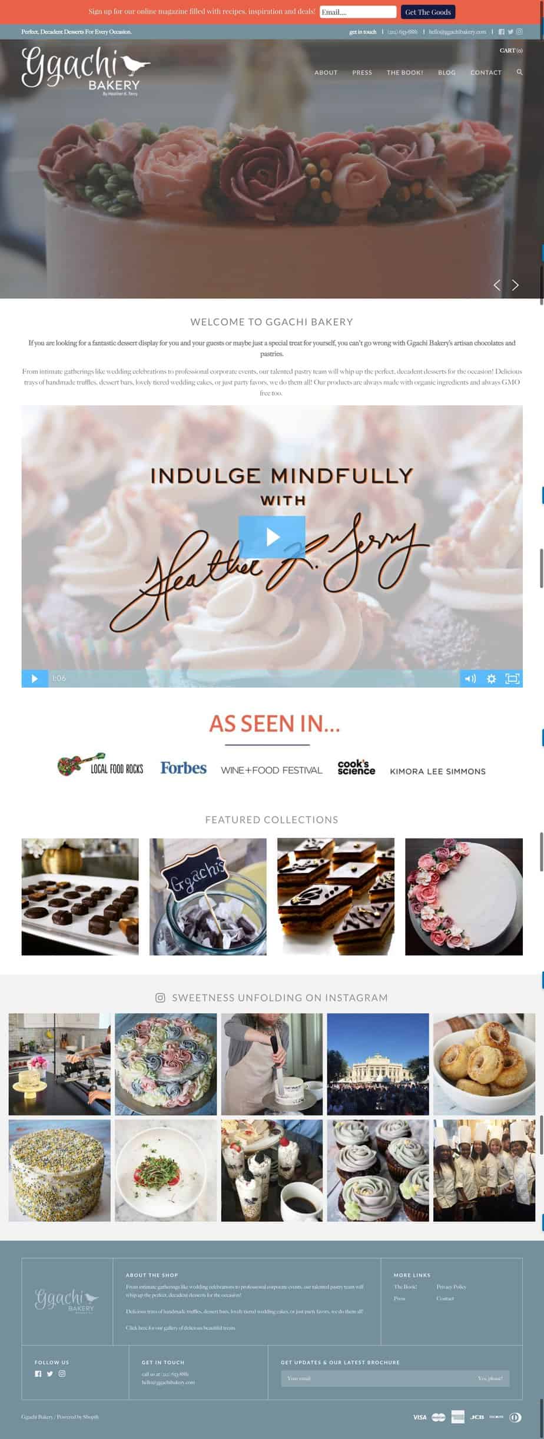This screenshot has width=544, height=1439.
Task: Go to next slide with right arrow
Action: pyautogui.click(x=515, y=285)
